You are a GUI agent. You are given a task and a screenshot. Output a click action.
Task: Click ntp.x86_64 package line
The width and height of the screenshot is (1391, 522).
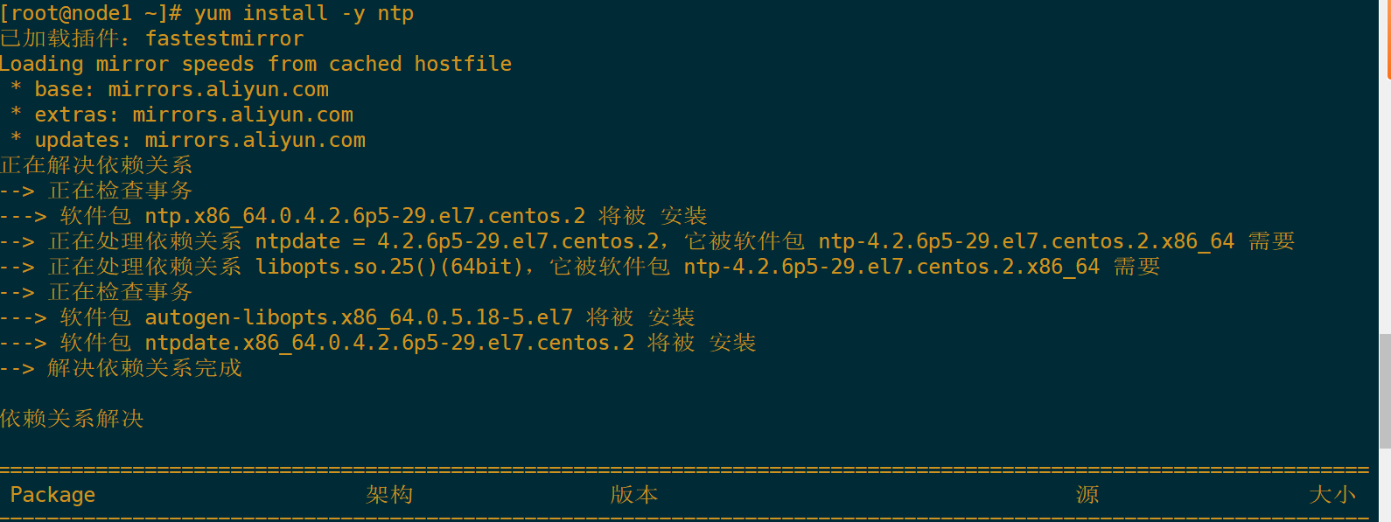click(353, 216)
